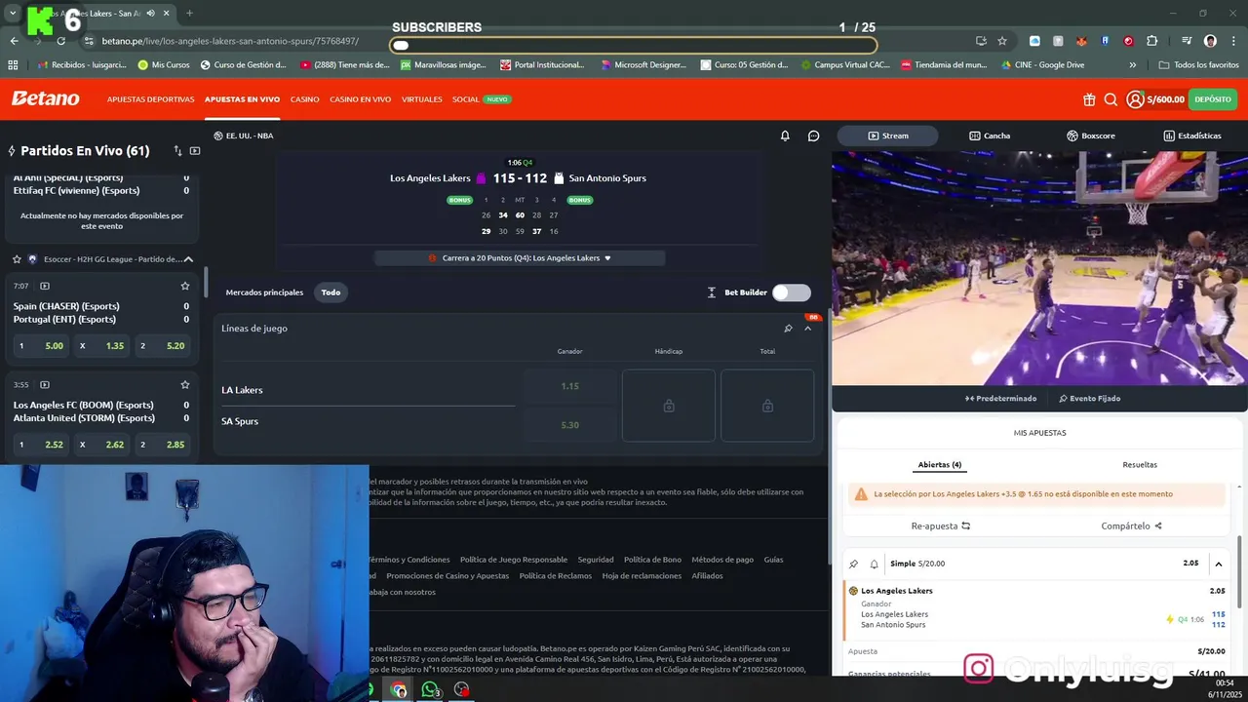The height and width of the screenshot is (702, 1248).
Task: Collapse the Esoccer H2H GG League section
Action: 188,259
